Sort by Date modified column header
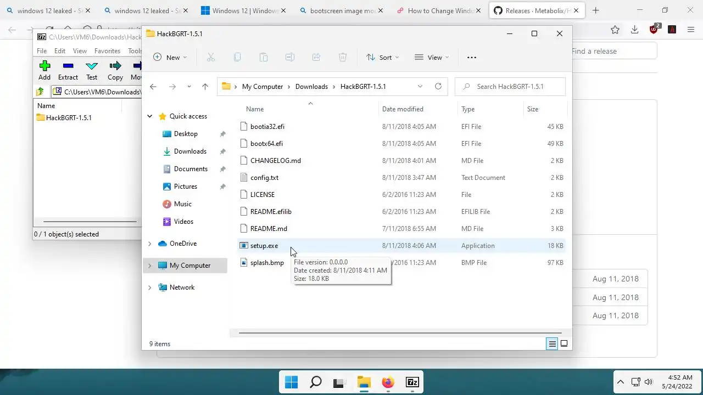Viewport: 703px width, 395px height. (x=417, y=109)
